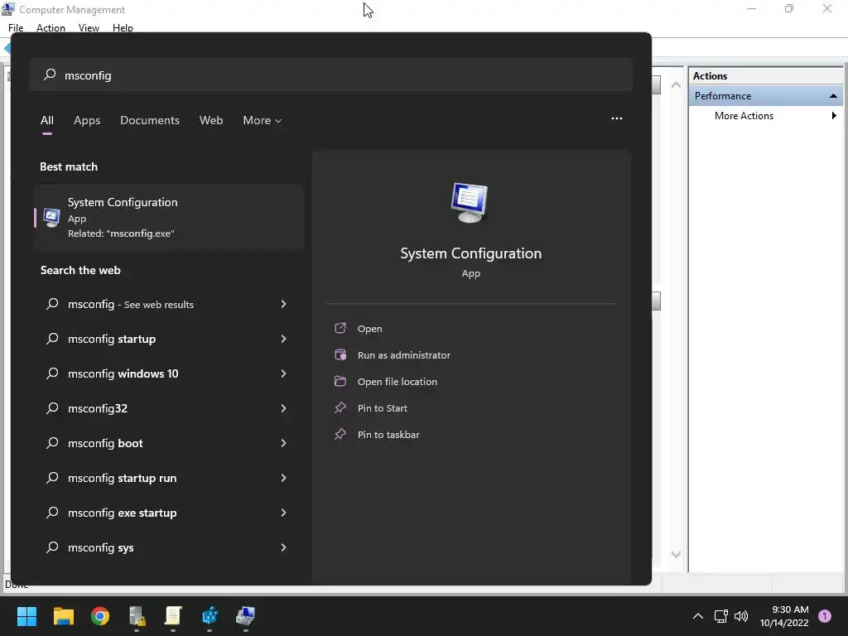Expand chevron for 'msconfig boot'
Image resolution: width=848 pixels, height=636 pixels.
283,443
